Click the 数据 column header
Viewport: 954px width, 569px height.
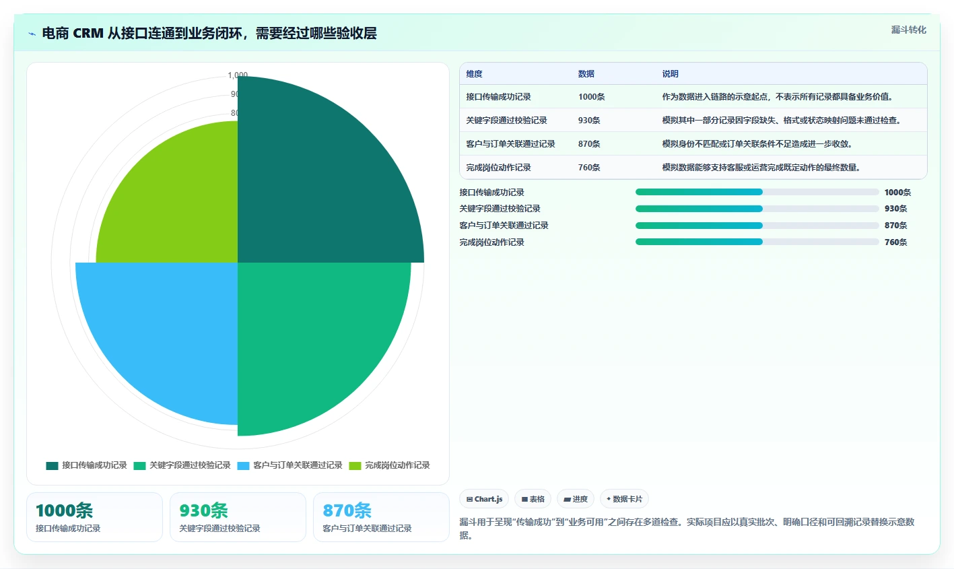coord(586,74)
